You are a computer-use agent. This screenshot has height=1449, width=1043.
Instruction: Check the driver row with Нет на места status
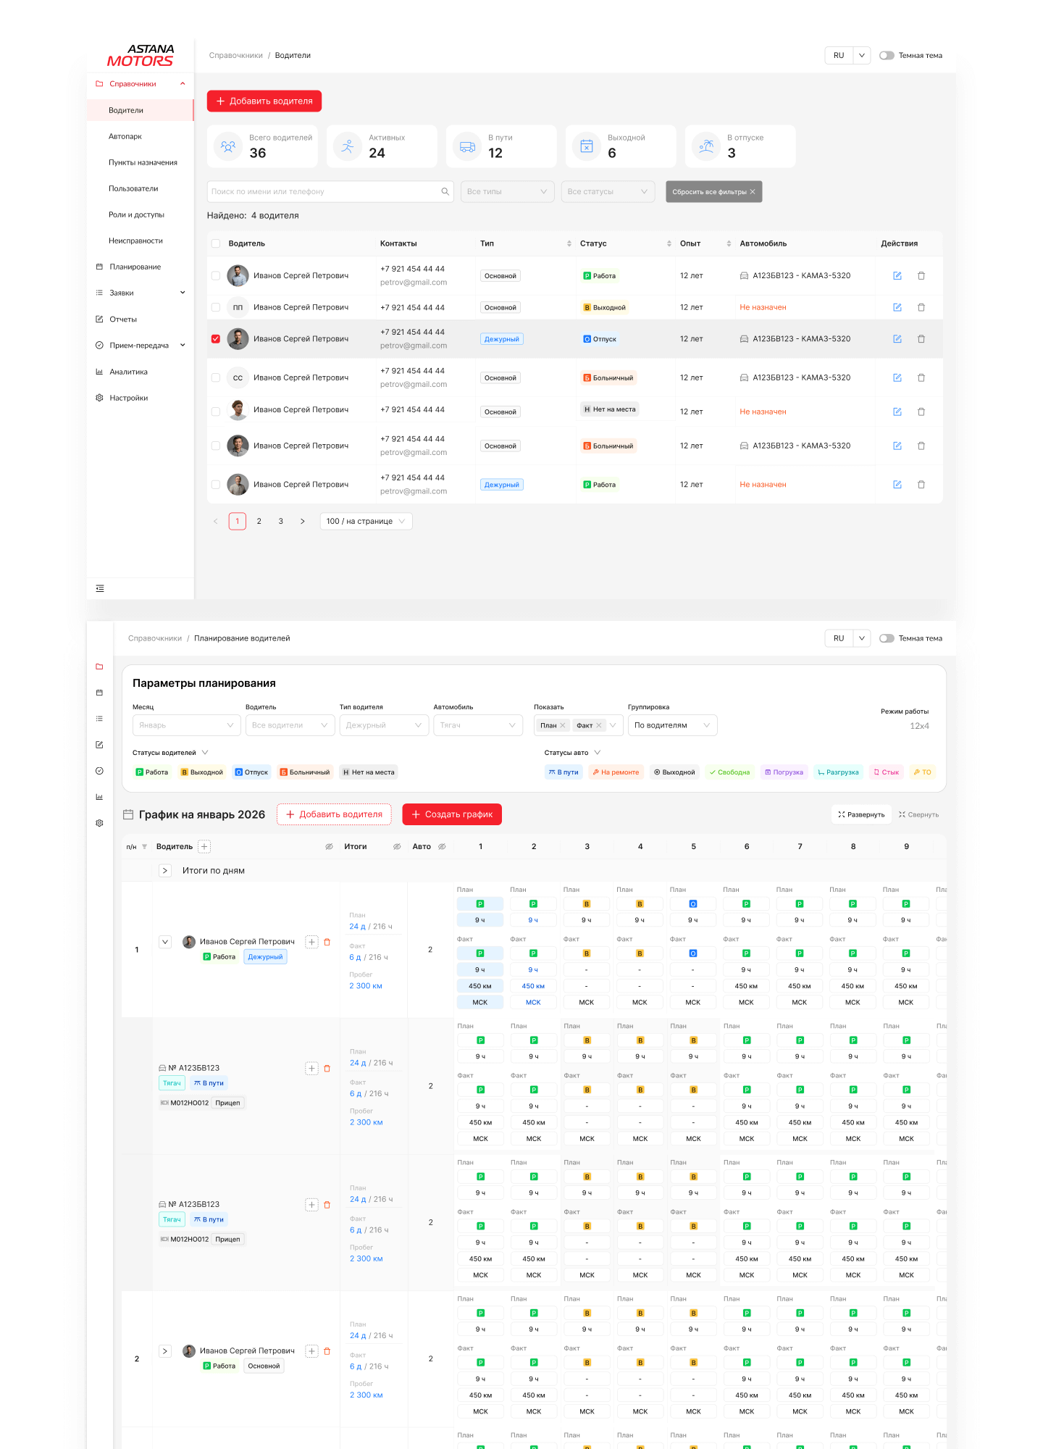215,412
